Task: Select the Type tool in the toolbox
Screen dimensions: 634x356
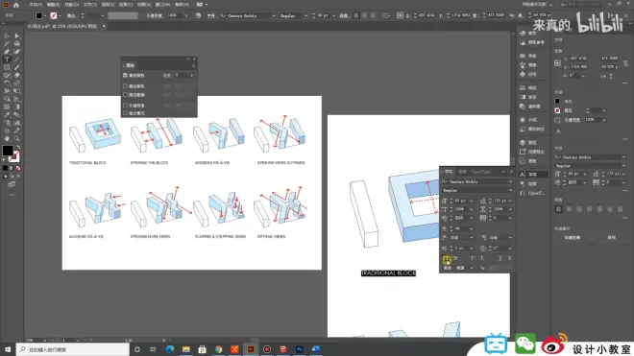Action: click(x=7, y=59)
